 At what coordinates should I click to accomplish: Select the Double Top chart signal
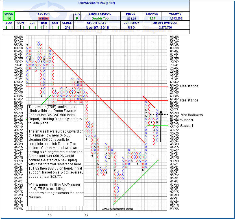pos(100,18)
